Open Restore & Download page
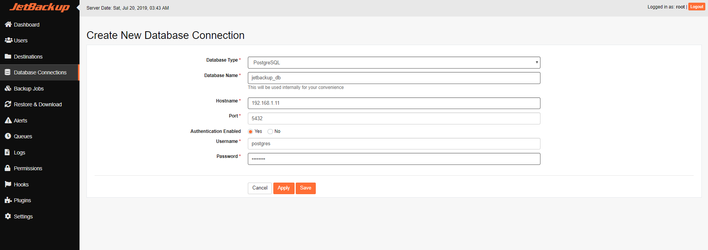The image size is (708, 250). [40, 104]
